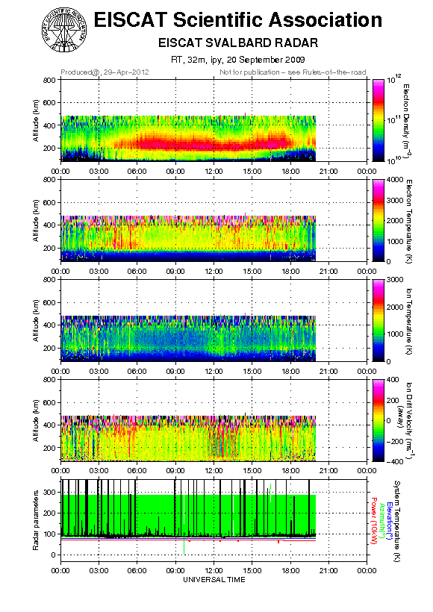Click the blue Elevation legend label

pos(388,521)
